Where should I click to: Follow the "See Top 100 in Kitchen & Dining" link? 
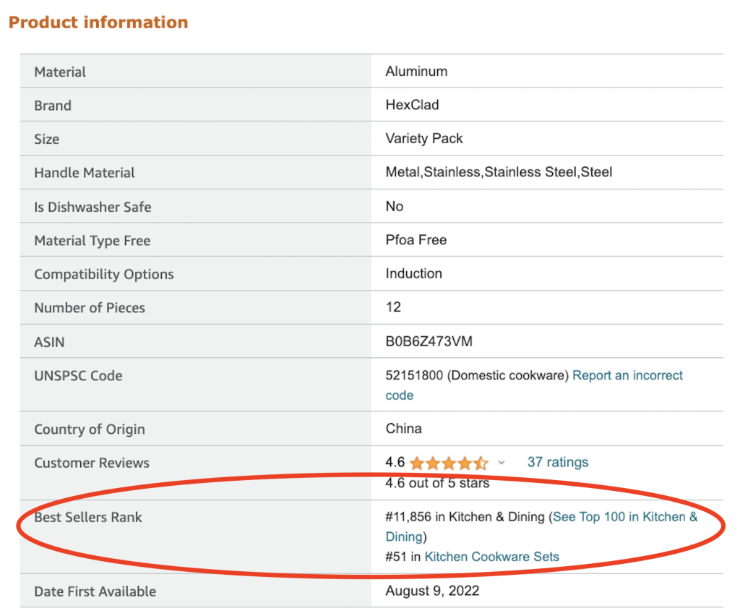point(625,517)
